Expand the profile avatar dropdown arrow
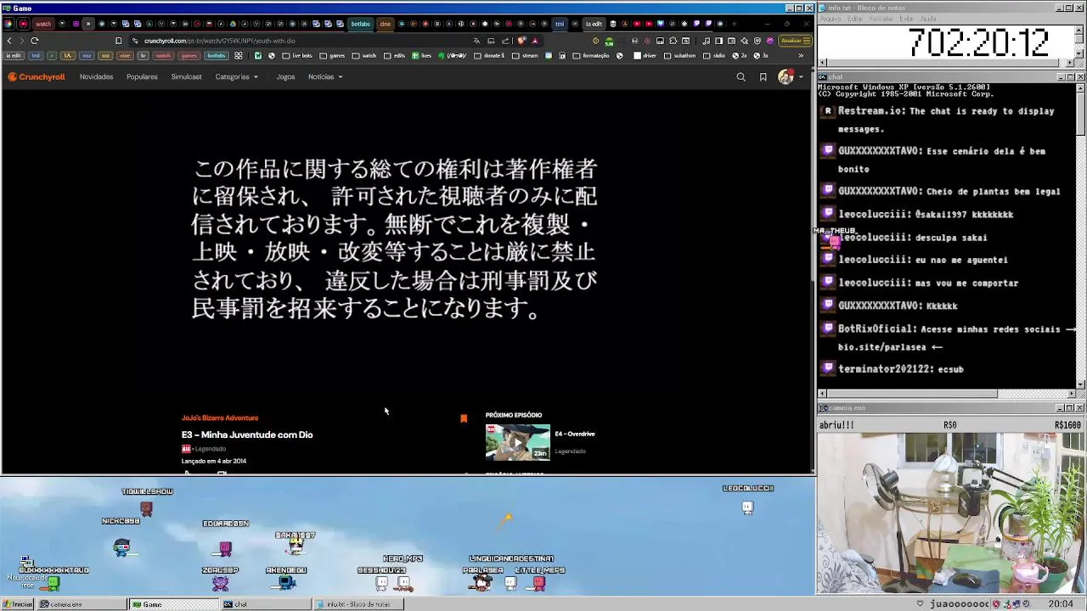1087x611 pixels. 800,77
